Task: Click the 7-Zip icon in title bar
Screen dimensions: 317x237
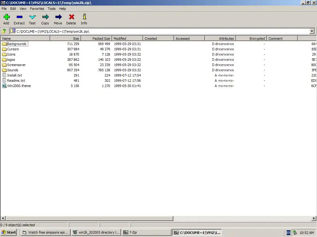Action: pos(3,3)
